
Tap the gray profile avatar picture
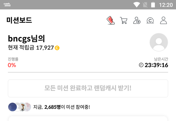coord(159,42)
